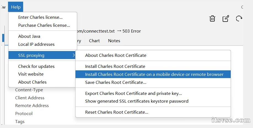
Task: Select the Remote Address row
Action: (32, 106)
